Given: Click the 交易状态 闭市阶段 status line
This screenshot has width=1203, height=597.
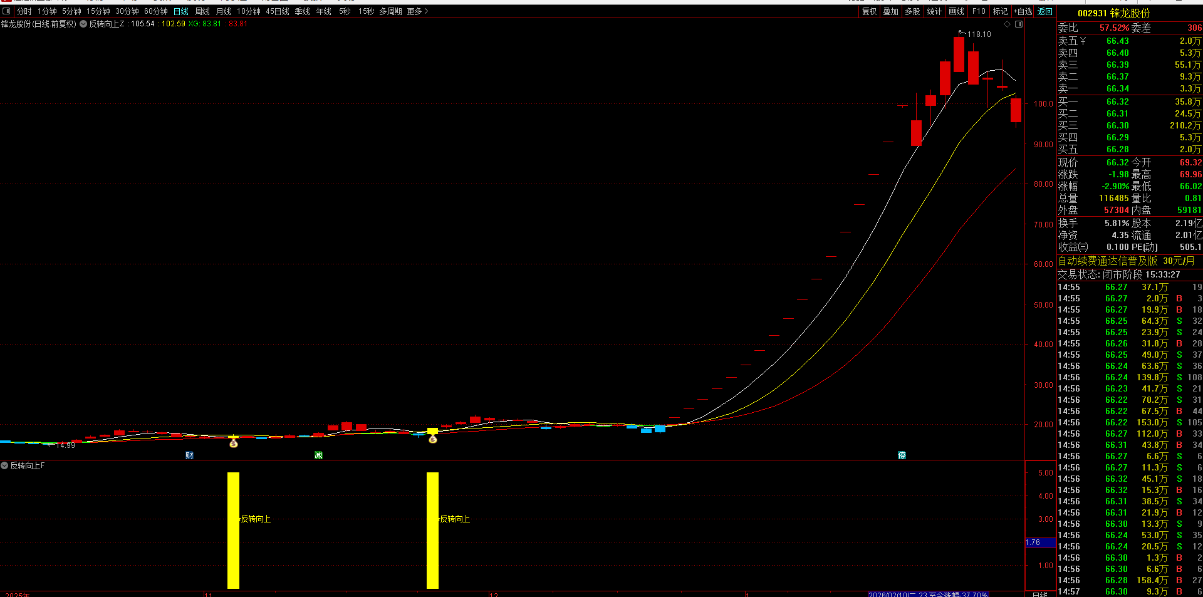Looking at the screenshot, I should tap(1119, 274).
